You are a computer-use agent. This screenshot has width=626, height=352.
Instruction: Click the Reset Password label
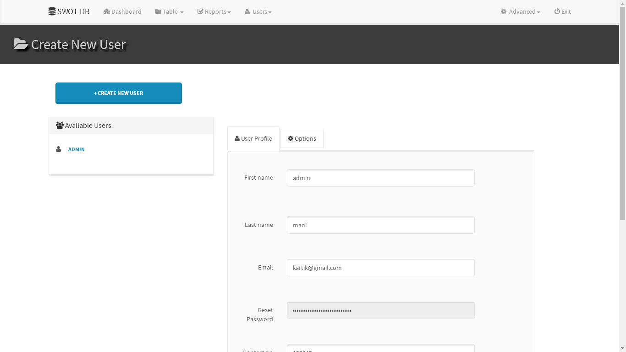pyautogui.click(x=260, y=314)
